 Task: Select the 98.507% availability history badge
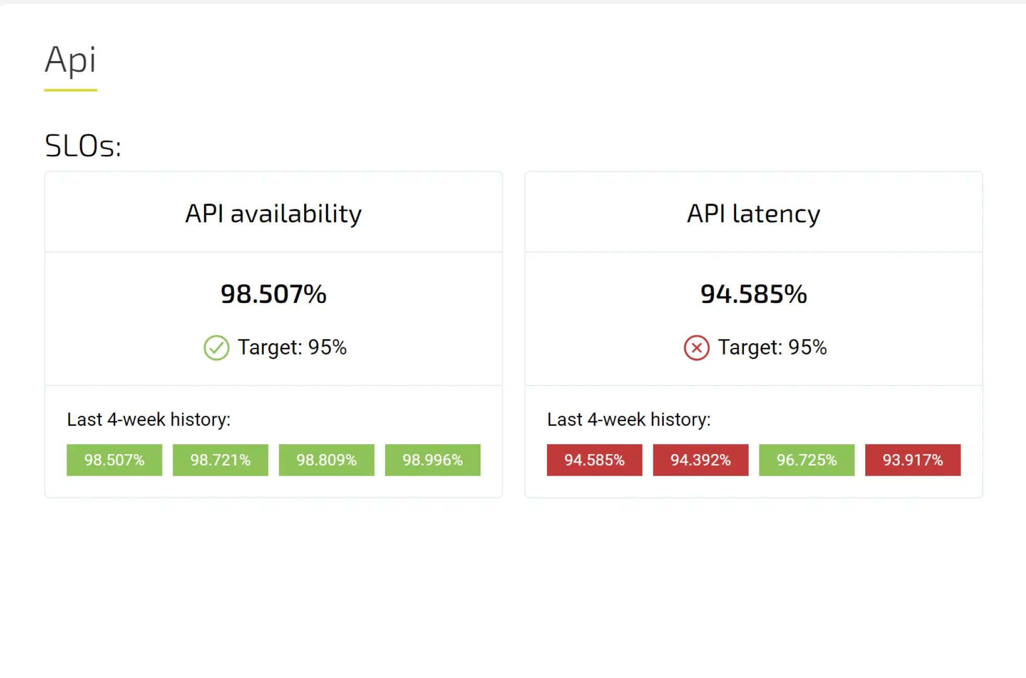click(114, 460)
